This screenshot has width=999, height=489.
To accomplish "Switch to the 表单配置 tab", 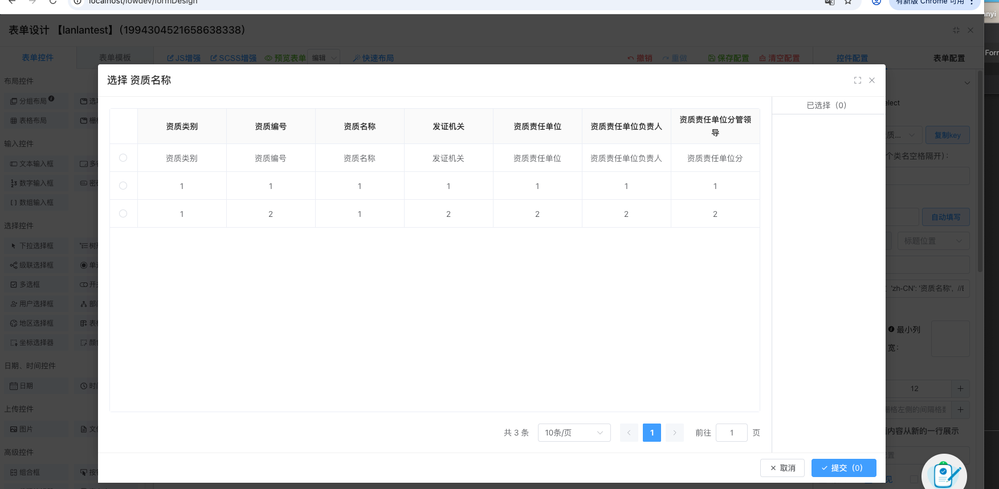I will [x=949, y=58].
